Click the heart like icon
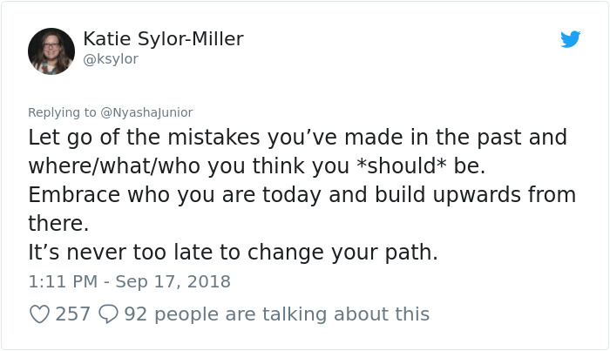Screen dimensions: 610x351 click(40, 314)
